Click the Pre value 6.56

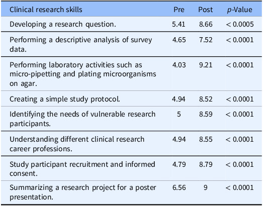pos(179,187)
